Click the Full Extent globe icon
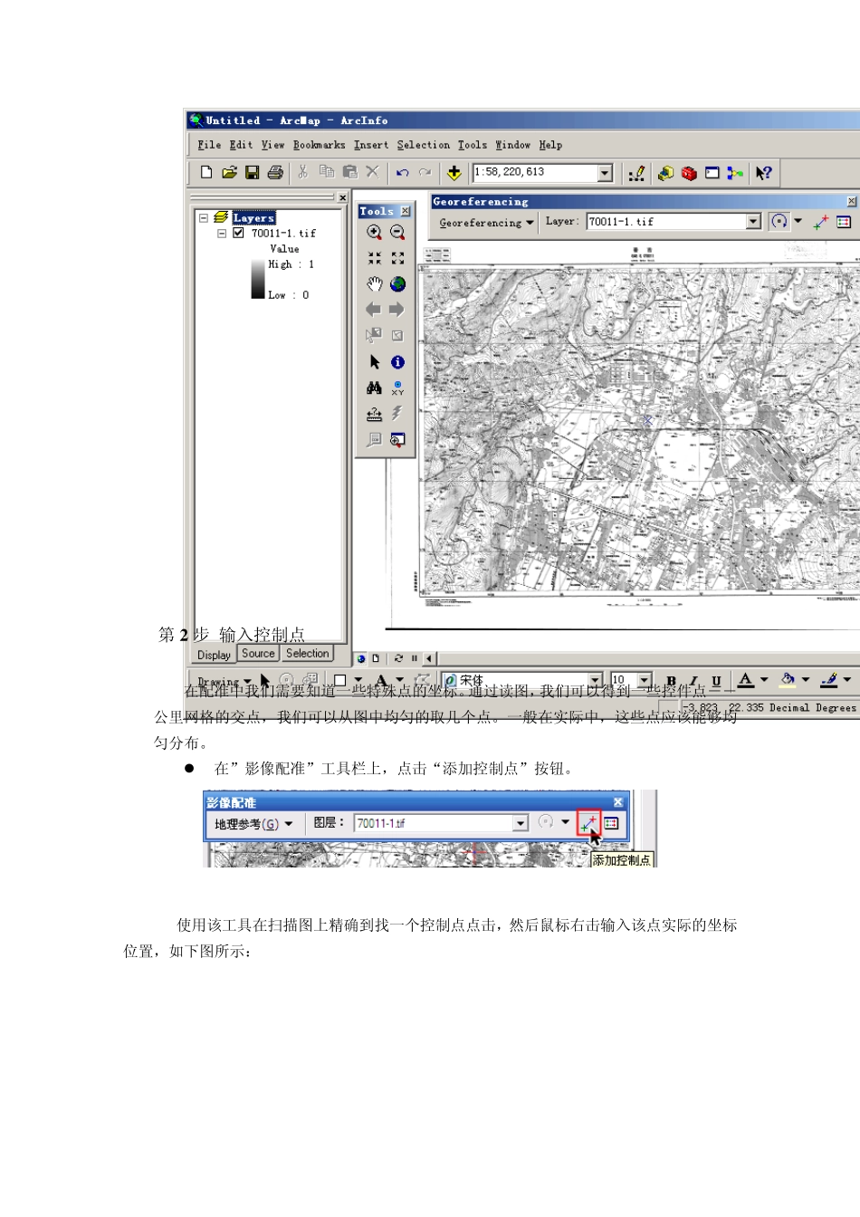Viewport: 860px width, 1217px height. point(397,284)
